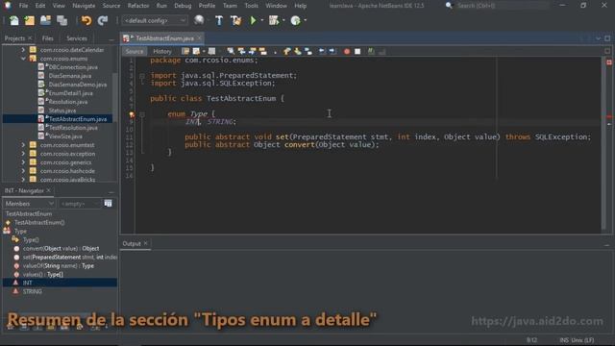Click the Profile Project icon
Screen dimensions: 615x346
click(295, 20)
